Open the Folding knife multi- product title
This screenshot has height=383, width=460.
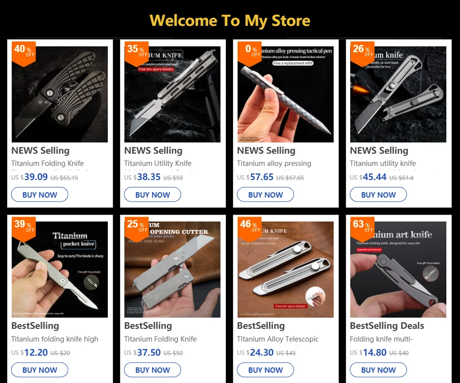click(381, 339)
